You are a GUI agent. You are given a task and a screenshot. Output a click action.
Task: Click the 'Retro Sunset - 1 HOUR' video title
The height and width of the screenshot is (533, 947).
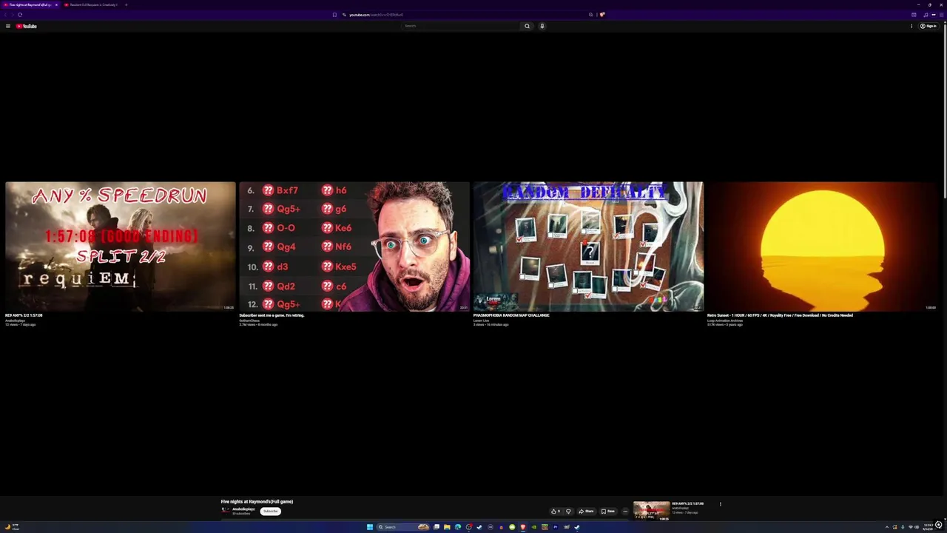coord(780,315)
